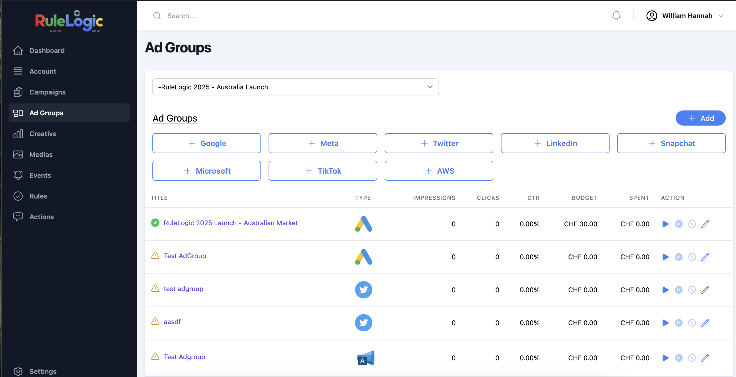Viewport: 736px width, 377px height.
Task: Edit the Microsoft Test Adgroup row
Action: [705, 358]
